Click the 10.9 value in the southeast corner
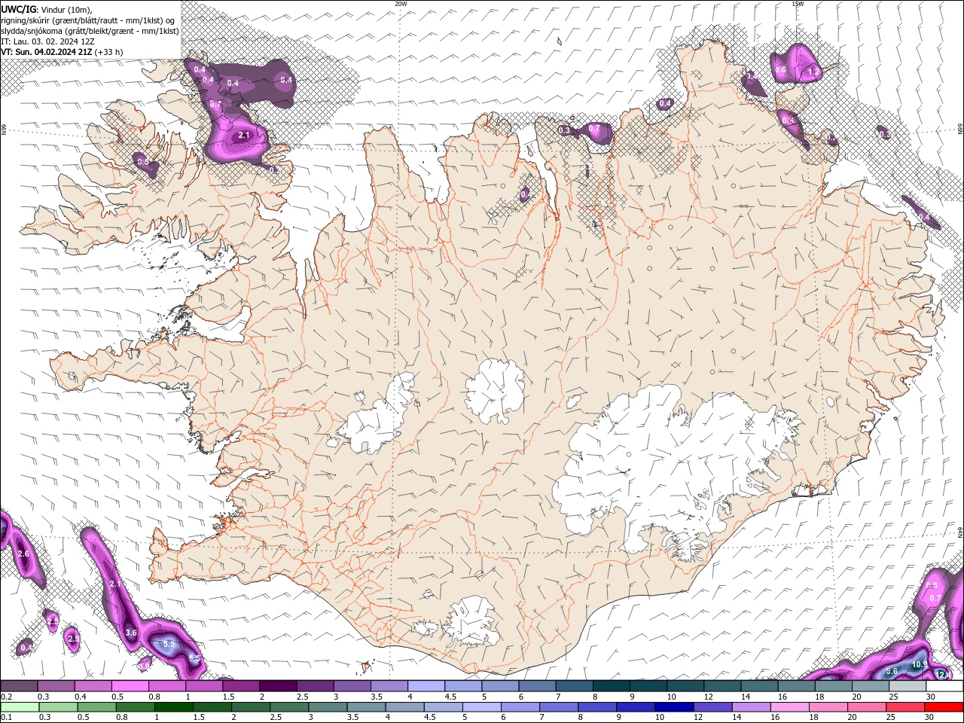The height and width of the screenshot is (723, 964). [x=920, y=665]
